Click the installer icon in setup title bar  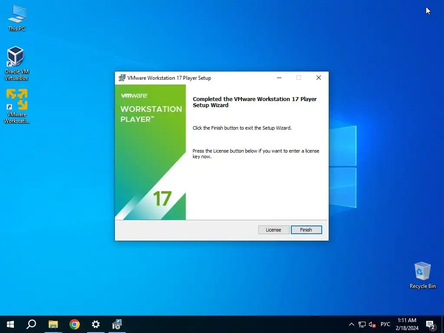click(x=122, y=78)
